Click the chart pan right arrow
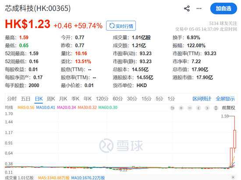The height and width of the screenshot is (180, 241). [x=207, y=108]
